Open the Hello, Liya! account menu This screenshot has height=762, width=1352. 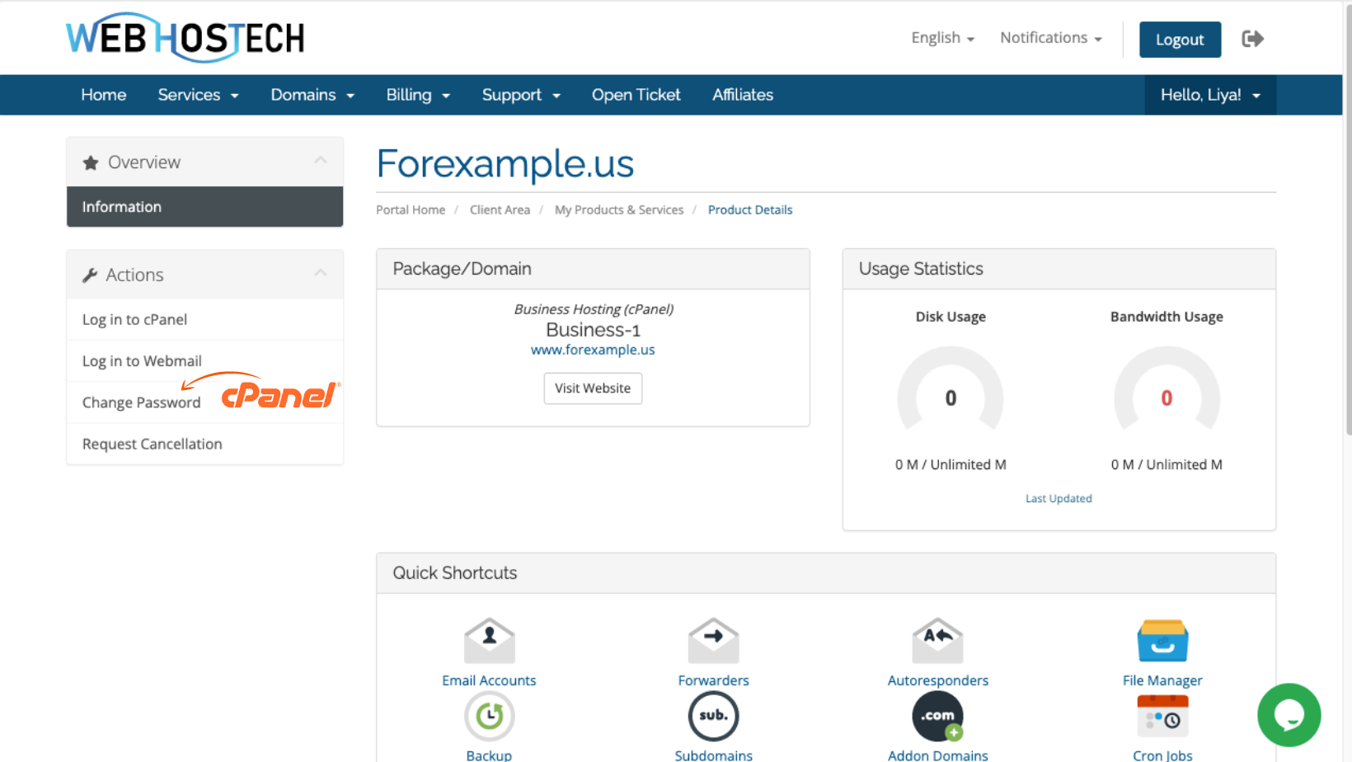click(x=1210, y=95)
